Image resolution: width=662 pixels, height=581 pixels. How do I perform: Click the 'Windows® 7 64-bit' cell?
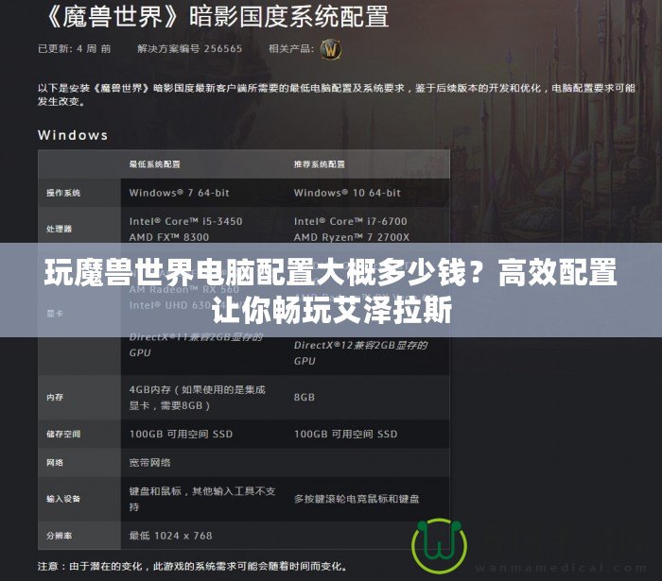[179, 193]
